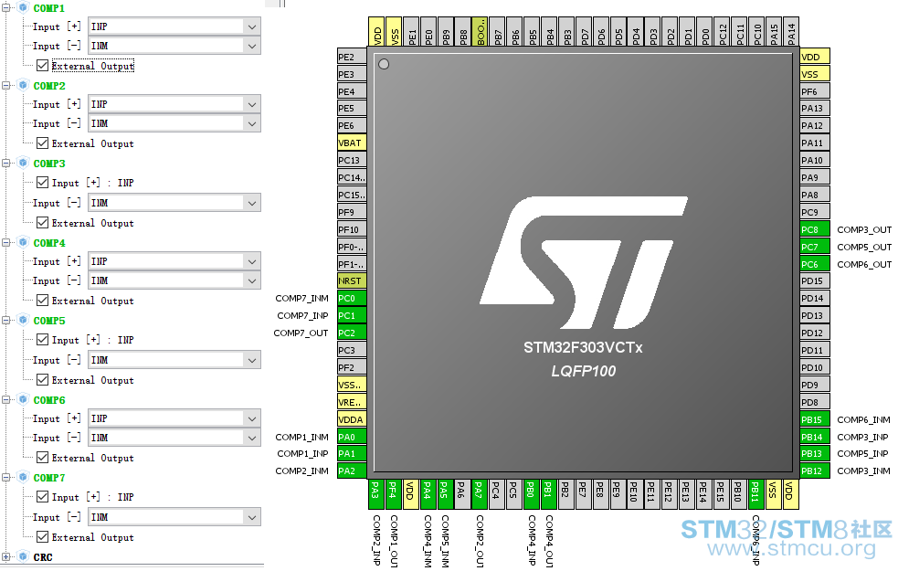Screen dimensions: 898x571
Task: Click the COMP5 peripheral cube icon
Action: coord(23,320)
